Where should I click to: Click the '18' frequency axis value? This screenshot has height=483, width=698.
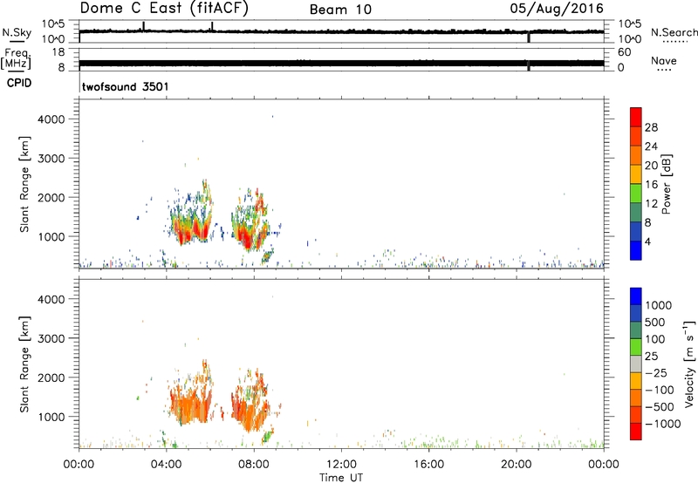[58, 52]
